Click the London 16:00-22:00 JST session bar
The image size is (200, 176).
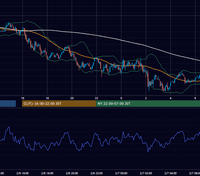(x=59, y=104)
